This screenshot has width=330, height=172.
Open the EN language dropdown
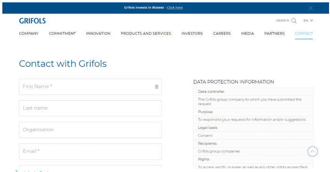click(308, 20)
